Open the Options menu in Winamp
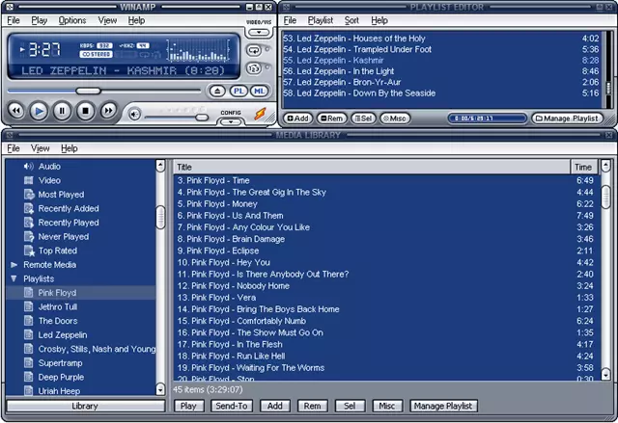 pos(72,20)
